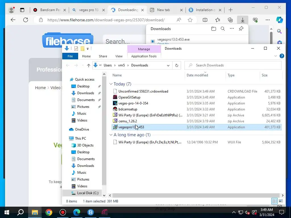Search downloads in Edge Downloads popup
This screenshot has height=218, width=291.
[x=223, y=29]
